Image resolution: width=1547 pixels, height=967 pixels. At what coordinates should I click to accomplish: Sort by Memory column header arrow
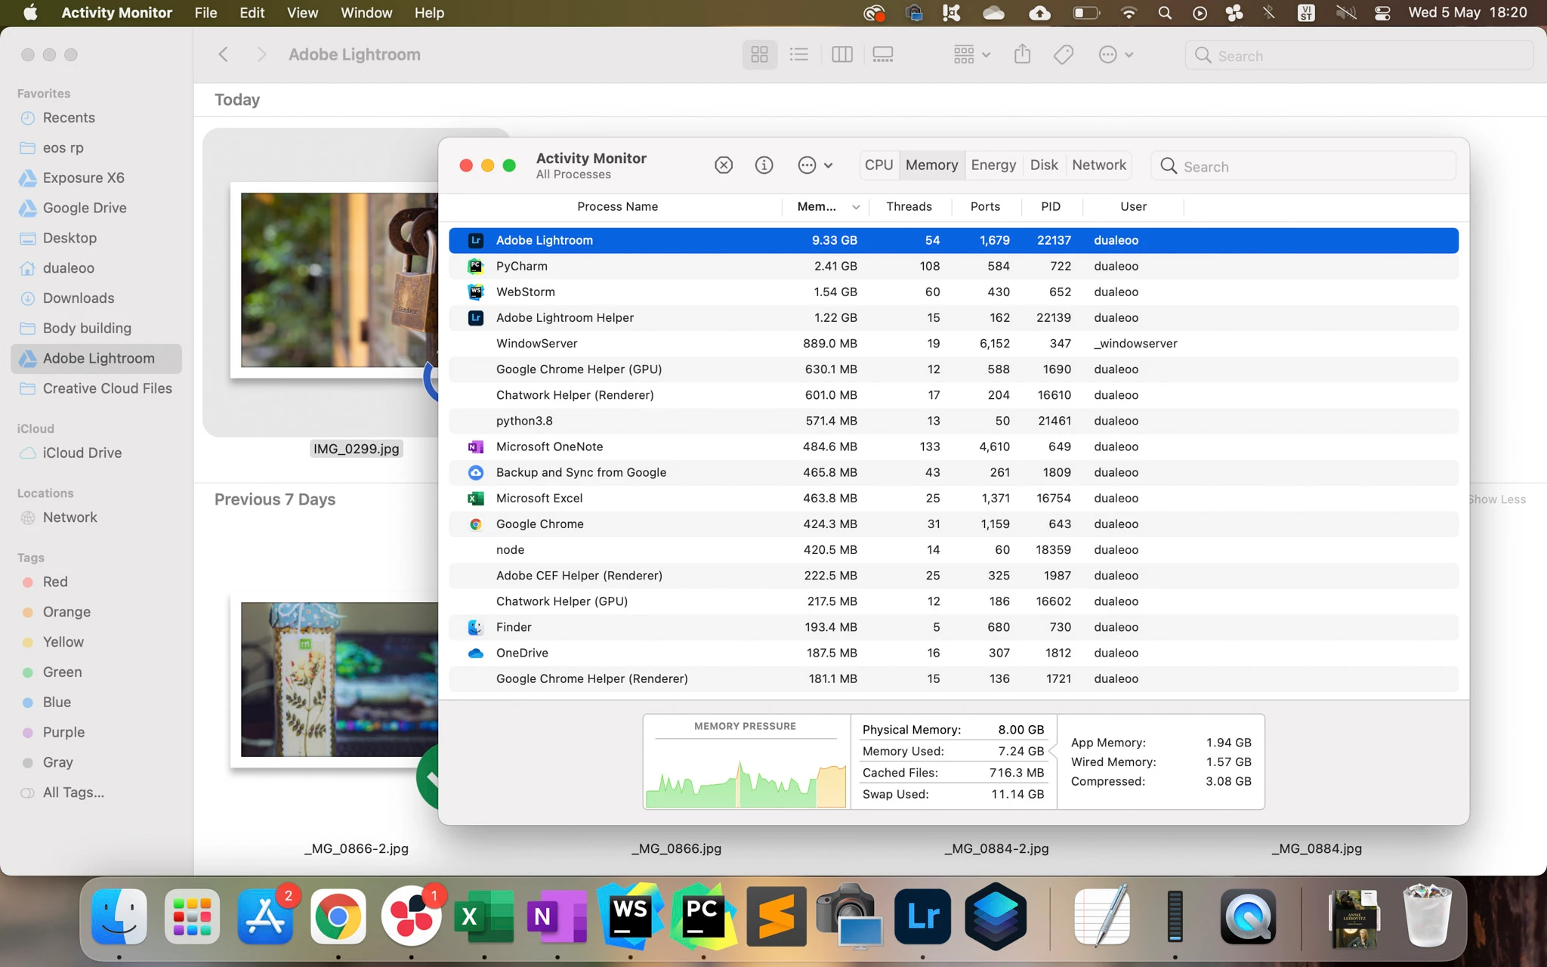(x=855, y=207)
